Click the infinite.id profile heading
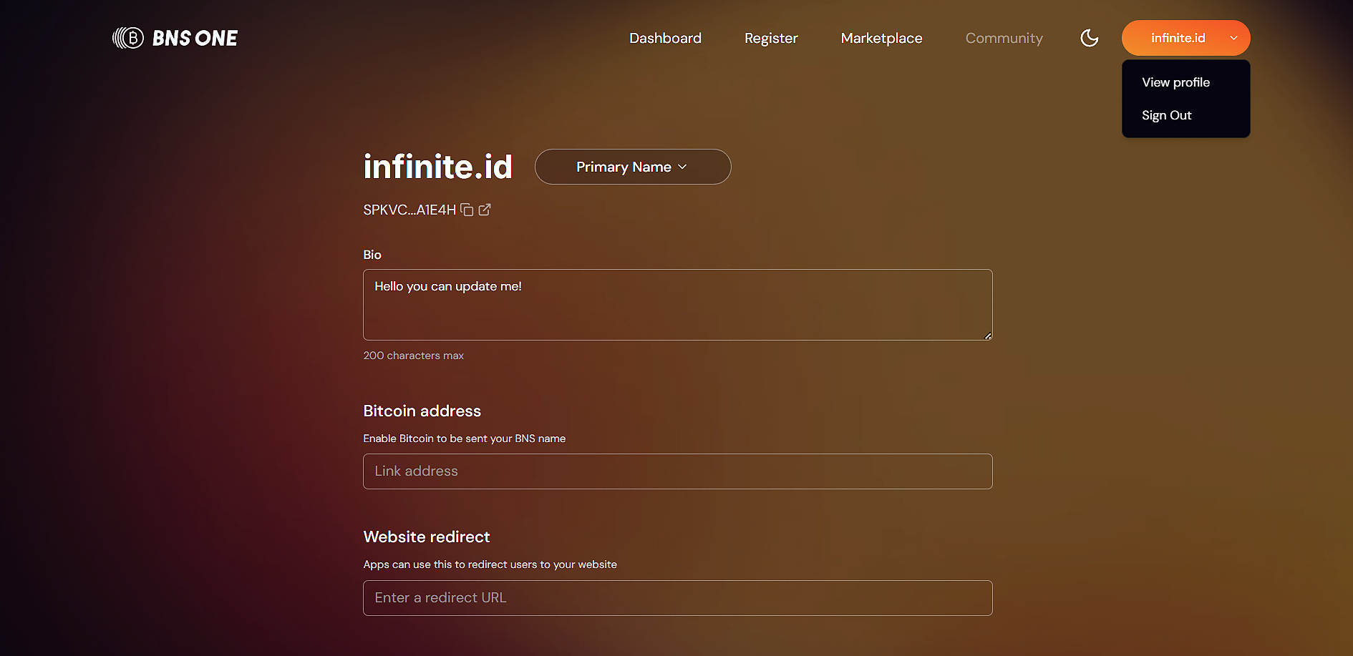This screenshot has width=1353, height=656. click(x=437, y=167)
